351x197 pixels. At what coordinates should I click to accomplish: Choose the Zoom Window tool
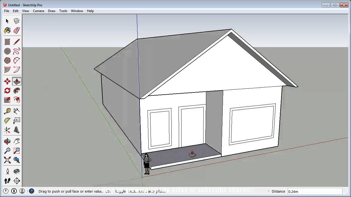(17, 150)
